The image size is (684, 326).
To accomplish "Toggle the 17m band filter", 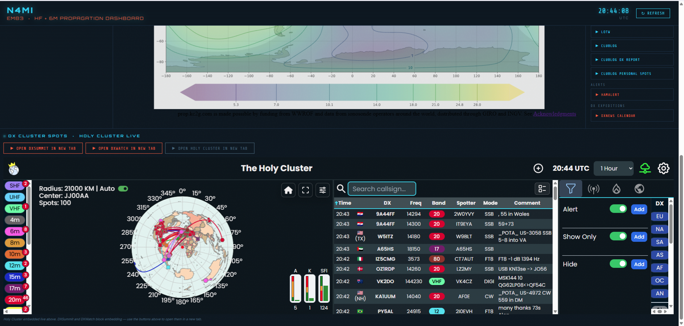I will (15, 289).
